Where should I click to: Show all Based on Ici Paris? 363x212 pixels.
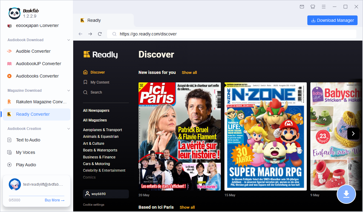[x=187, y=207]
